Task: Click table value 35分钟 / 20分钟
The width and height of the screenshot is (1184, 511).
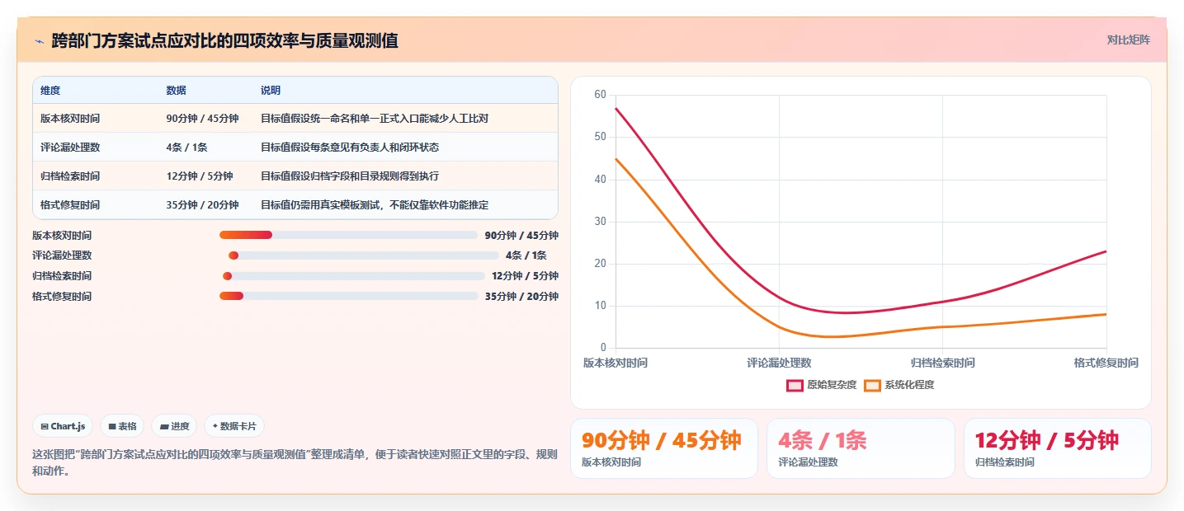Action: 202,205
